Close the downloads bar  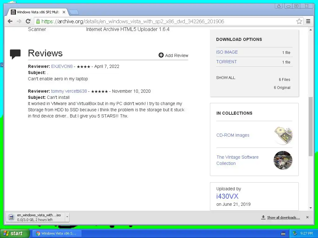[x=307, y=217]
